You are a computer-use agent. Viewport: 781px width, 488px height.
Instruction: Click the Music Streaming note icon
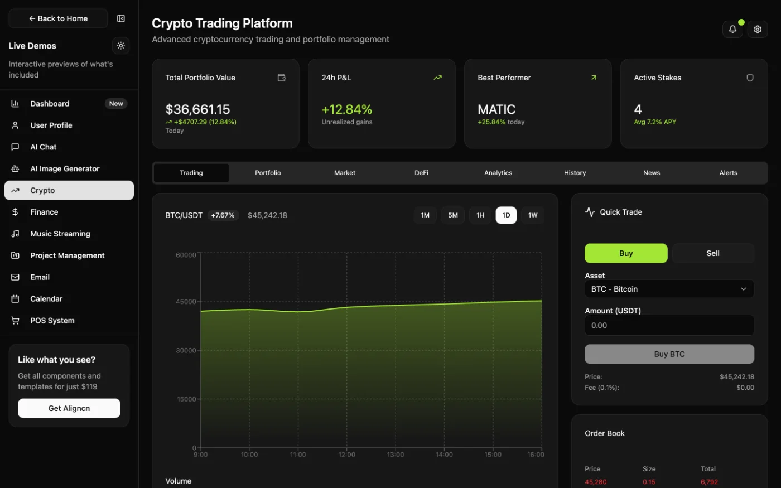point(15,234)
